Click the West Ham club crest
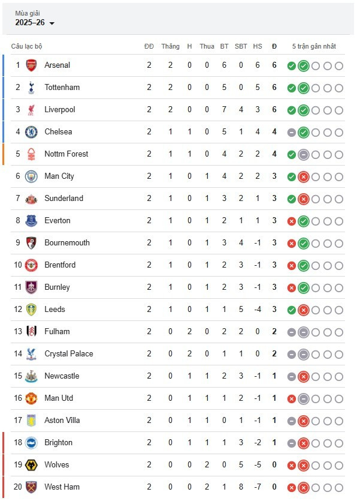357x501 pixels. coord(31,487)
